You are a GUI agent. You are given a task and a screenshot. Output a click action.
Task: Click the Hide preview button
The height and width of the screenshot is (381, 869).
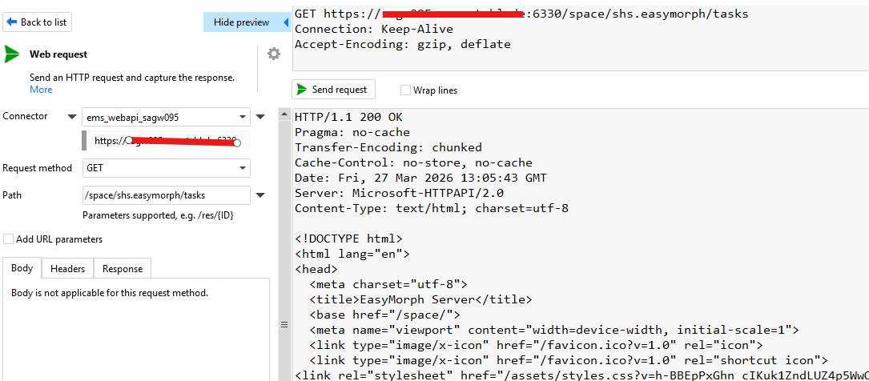pyautogui.click(x=241, y=22)
